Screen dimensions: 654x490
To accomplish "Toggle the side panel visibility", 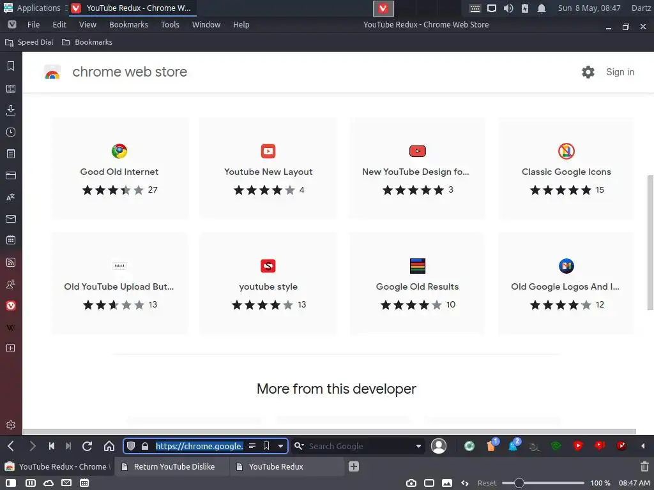I will click(11, 483).
